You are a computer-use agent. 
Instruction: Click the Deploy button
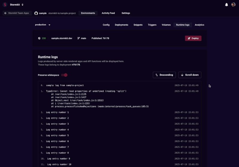click(193, 38)
